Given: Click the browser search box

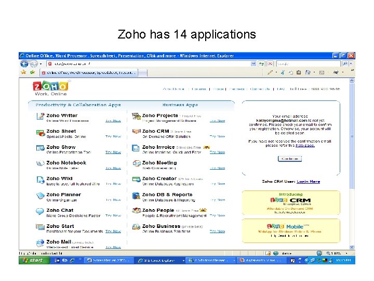Looking at the screenshot, I should click(x=309, y=64).
